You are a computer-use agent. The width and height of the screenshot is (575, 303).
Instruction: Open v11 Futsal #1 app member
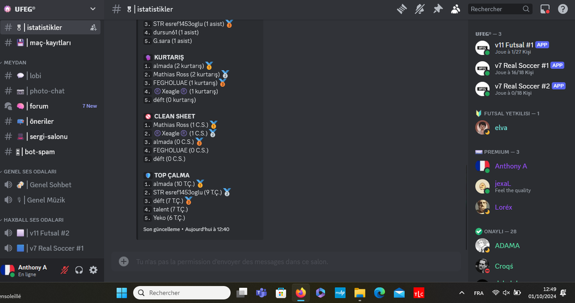click(520, 48)
